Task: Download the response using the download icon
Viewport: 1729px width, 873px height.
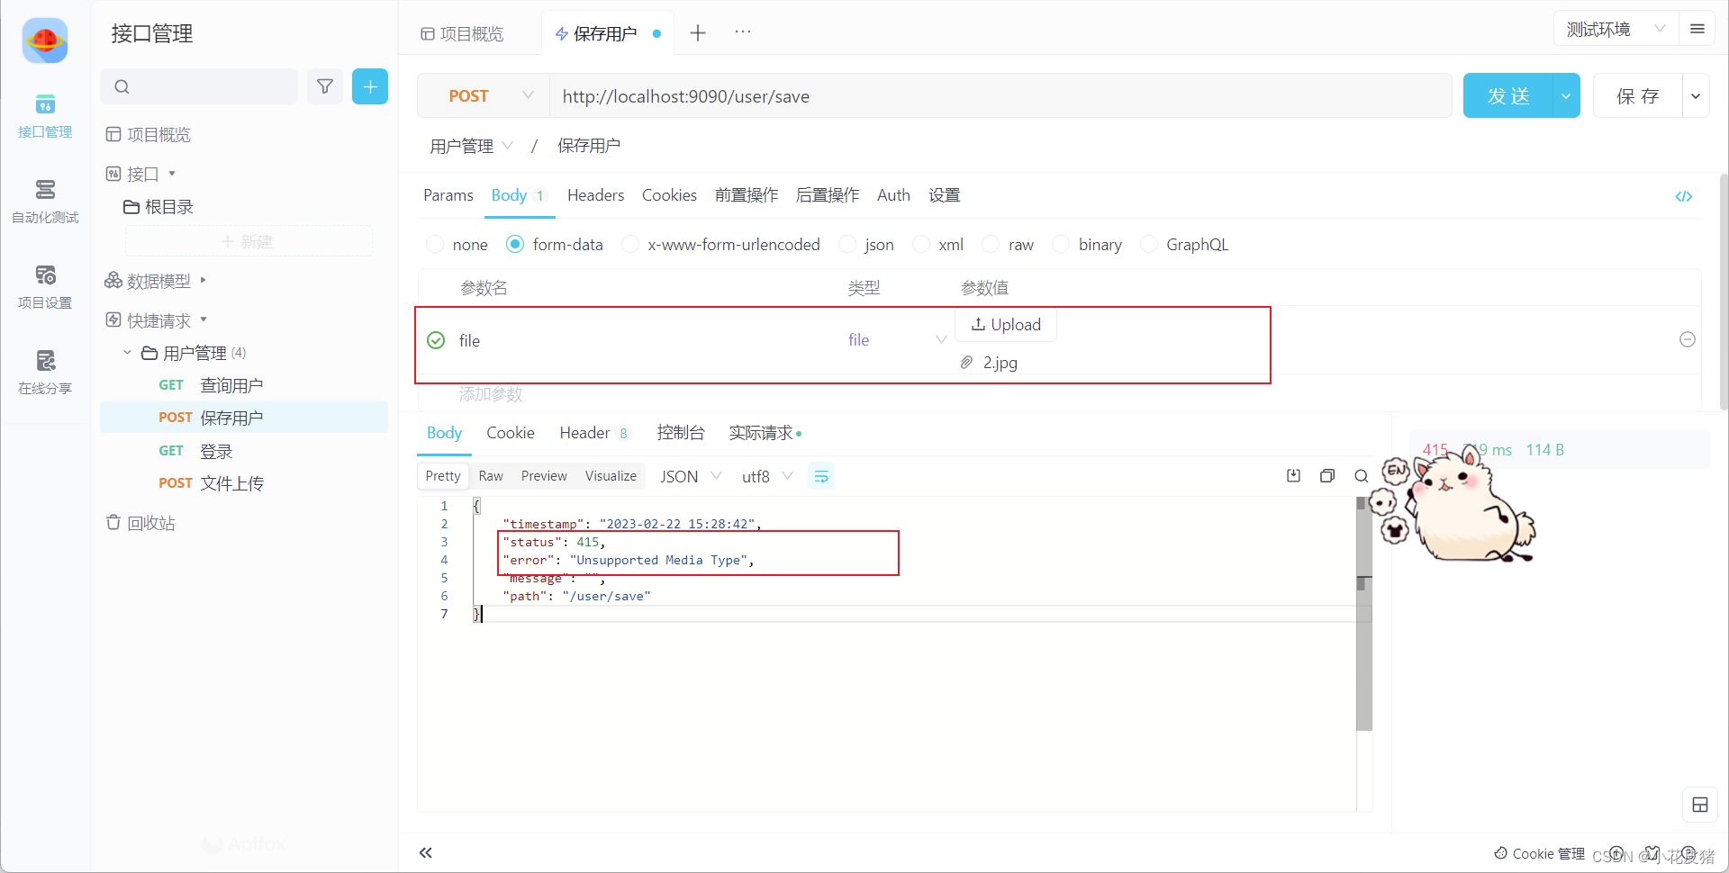Action: click(1292, 475)
